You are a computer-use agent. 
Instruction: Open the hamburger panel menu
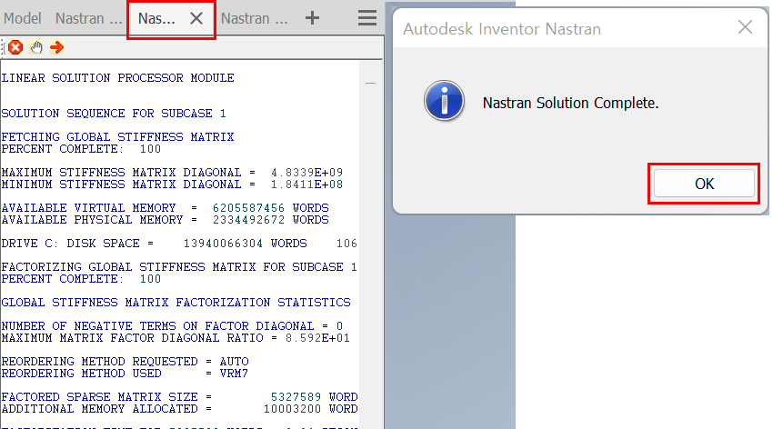tap(367, 18)
